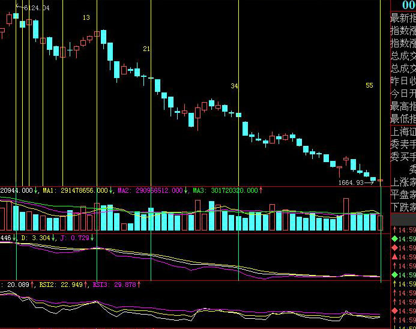Select the Fibonacci time marker 21

pyautogui.click(x=146, y=49)
